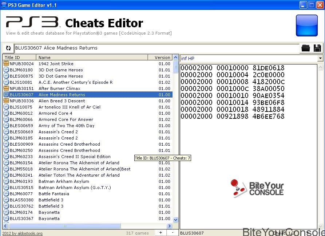The image size is (325, 236).
Task: Save the database with the floppy disk icon
Action: click(x=317, y=48)
